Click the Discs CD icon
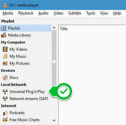The width and height of the screenshot is (126, 125). tap(5, 78)
